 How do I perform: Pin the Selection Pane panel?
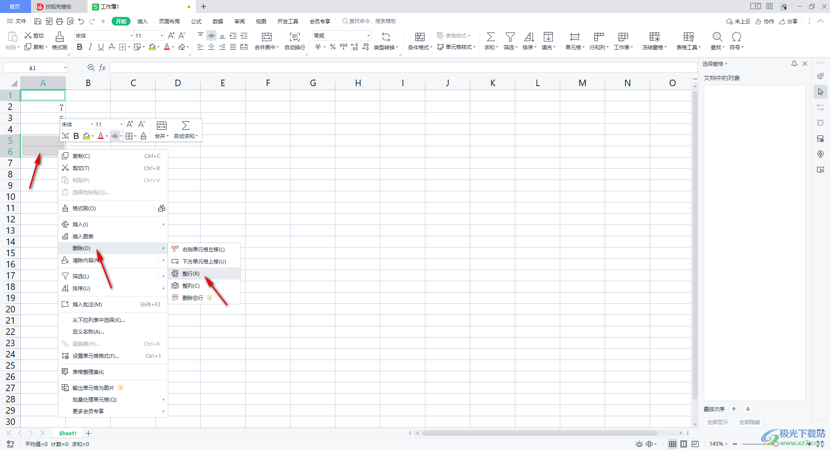pos(794,64)
